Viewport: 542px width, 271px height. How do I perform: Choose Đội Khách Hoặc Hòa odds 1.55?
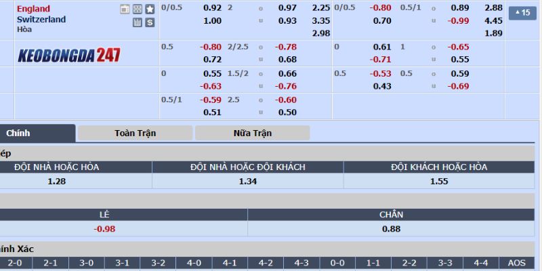439,181
